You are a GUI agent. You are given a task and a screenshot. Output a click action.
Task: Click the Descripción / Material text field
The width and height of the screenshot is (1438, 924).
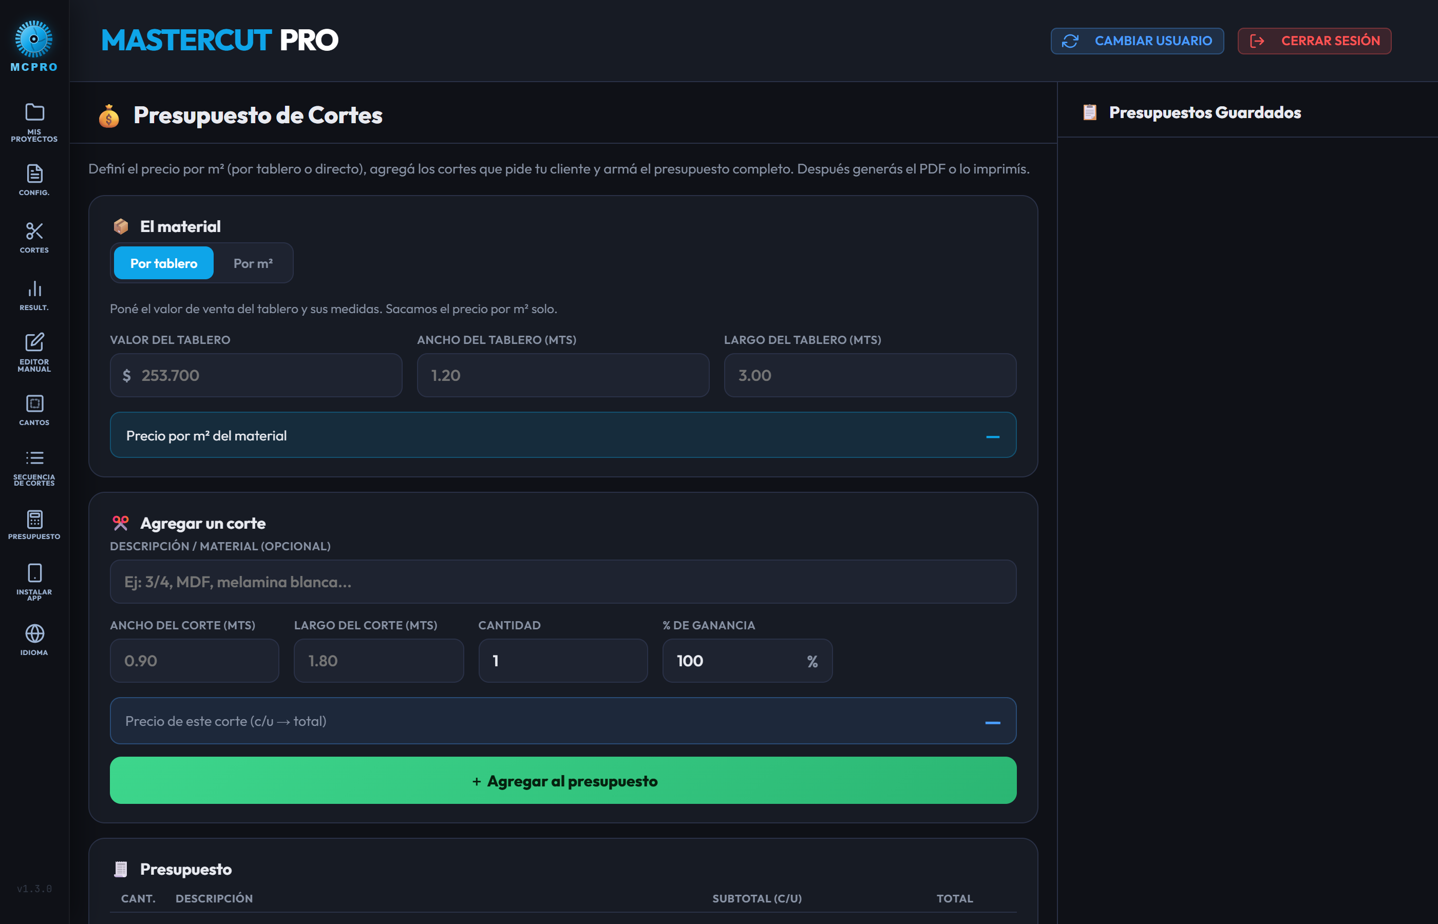click(563, 582)
